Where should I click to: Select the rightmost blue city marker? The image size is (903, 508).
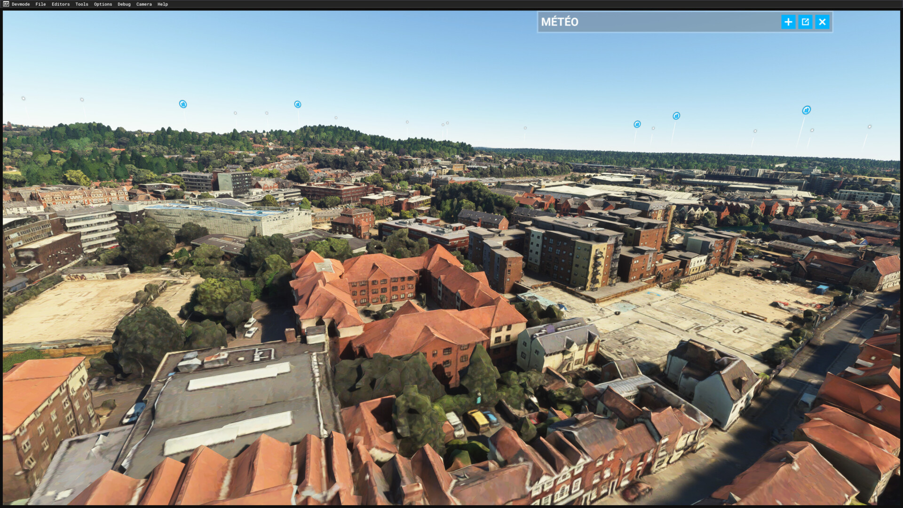tap(807, 110)
